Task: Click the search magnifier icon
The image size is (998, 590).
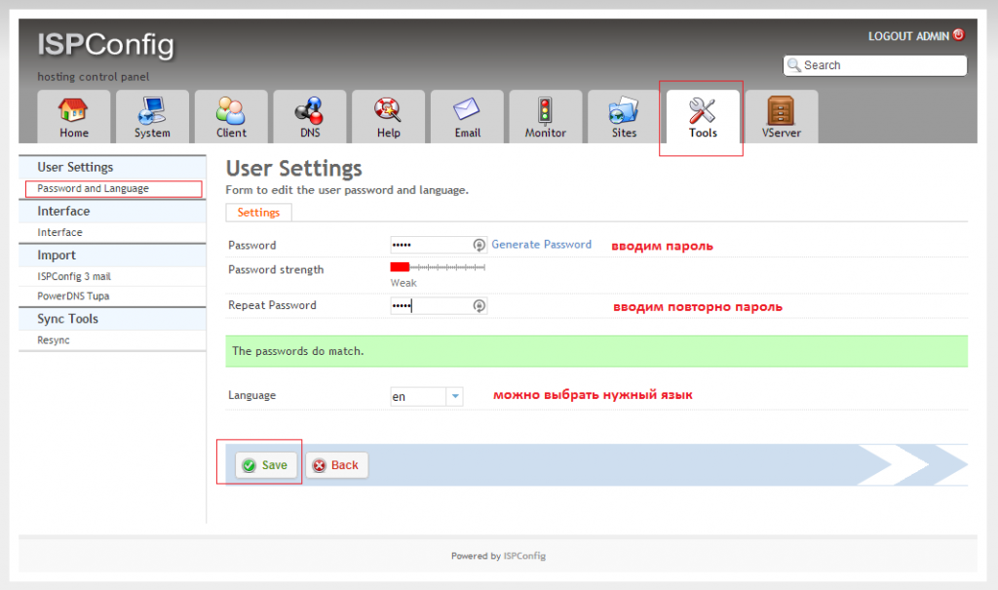Action: 793,65
